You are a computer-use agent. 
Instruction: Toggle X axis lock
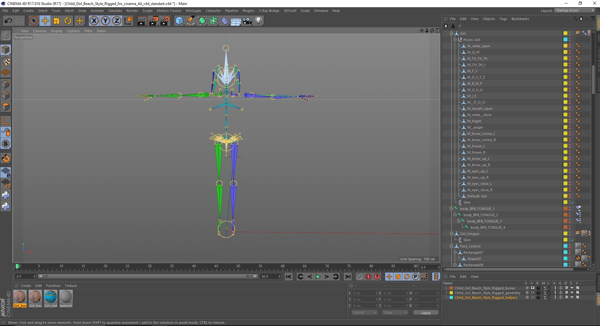click(x=94, y=21)
